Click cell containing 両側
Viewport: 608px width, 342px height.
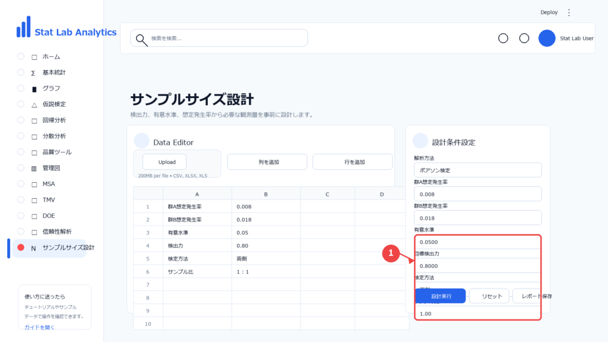point(266,259)
